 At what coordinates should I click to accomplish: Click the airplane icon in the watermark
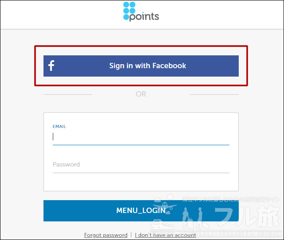pos(165,205)
